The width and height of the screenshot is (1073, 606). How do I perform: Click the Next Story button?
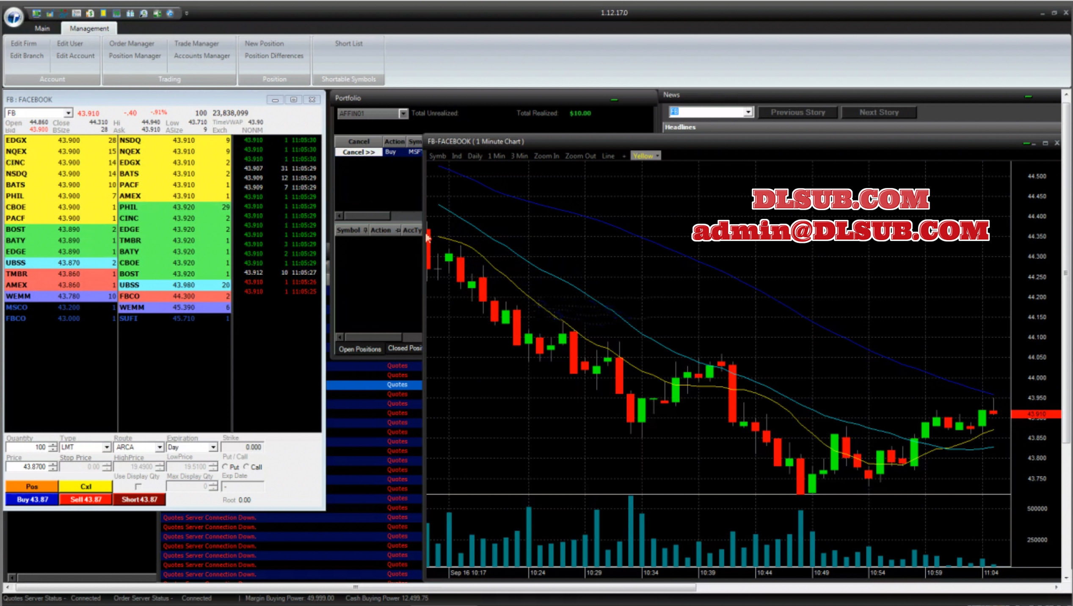(878, 112)
